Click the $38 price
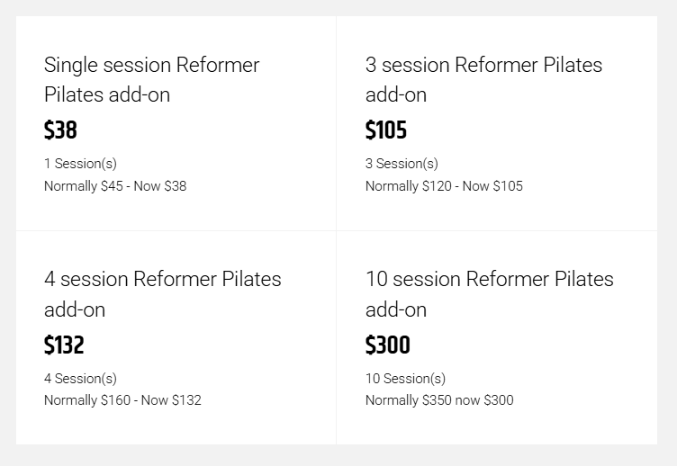The image size is (677, 466). coord(60,130)
